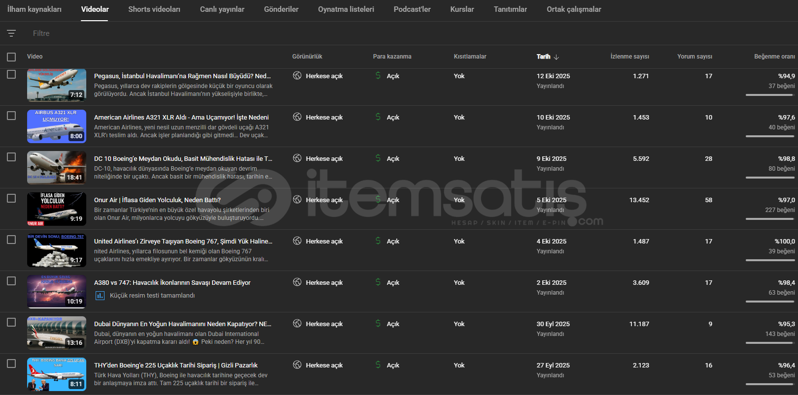The width and height of the screenshot is (798, 395).
Task: Click globe visibility icon for American Airlines A321 video
Action: [297, 117]
